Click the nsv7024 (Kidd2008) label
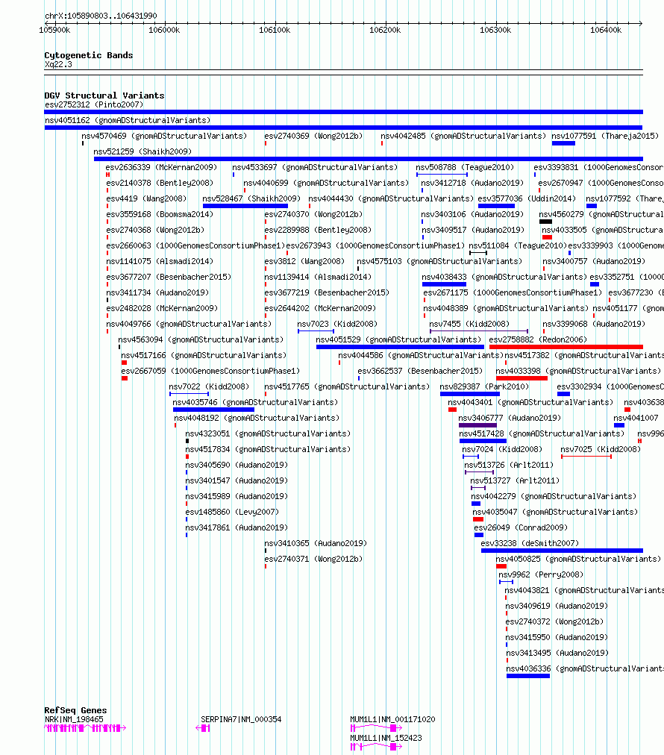 click(502, 449)
